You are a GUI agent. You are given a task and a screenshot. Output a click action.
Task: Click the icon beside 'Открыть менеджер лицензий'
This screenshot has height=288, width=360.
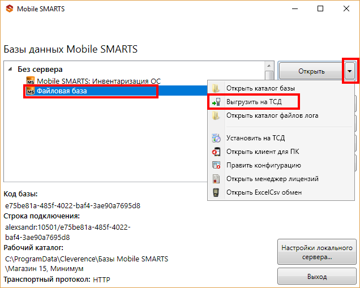[216, 179]
